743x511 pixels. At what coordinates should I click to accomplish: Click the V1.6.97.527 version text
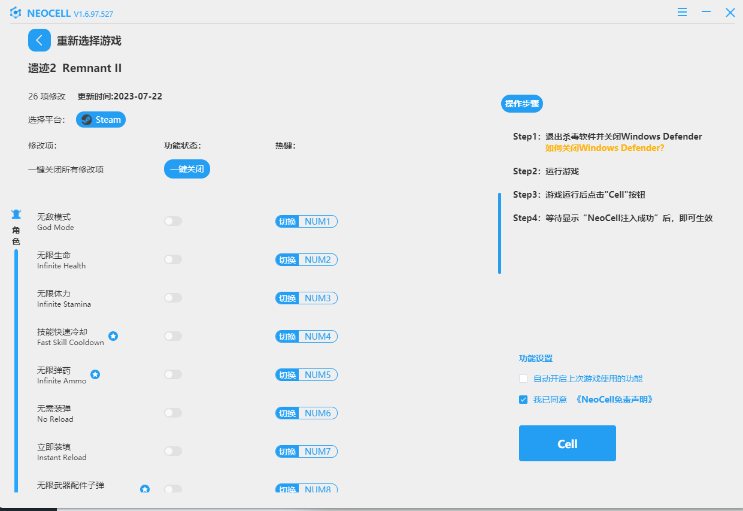click(x=93, y=14)
